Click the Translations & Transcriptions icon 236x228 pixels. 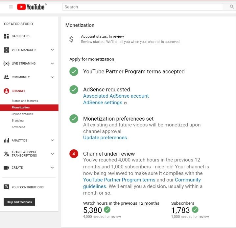(6, 154)
